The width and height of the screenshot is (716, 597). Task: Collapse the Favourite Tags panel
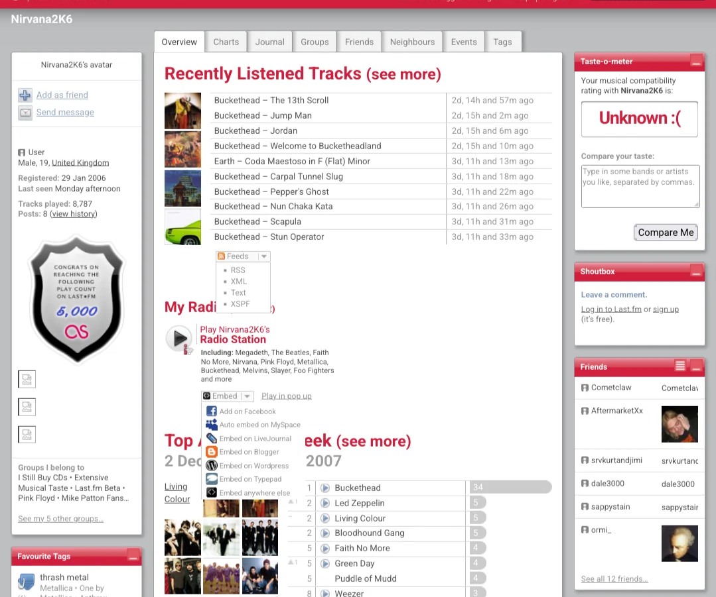[133, 557]
